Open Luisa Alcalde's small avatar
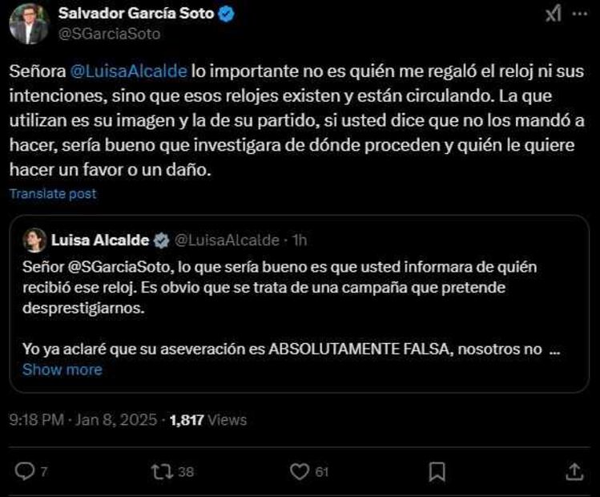 pyautogui.click(x=34, y=240)
